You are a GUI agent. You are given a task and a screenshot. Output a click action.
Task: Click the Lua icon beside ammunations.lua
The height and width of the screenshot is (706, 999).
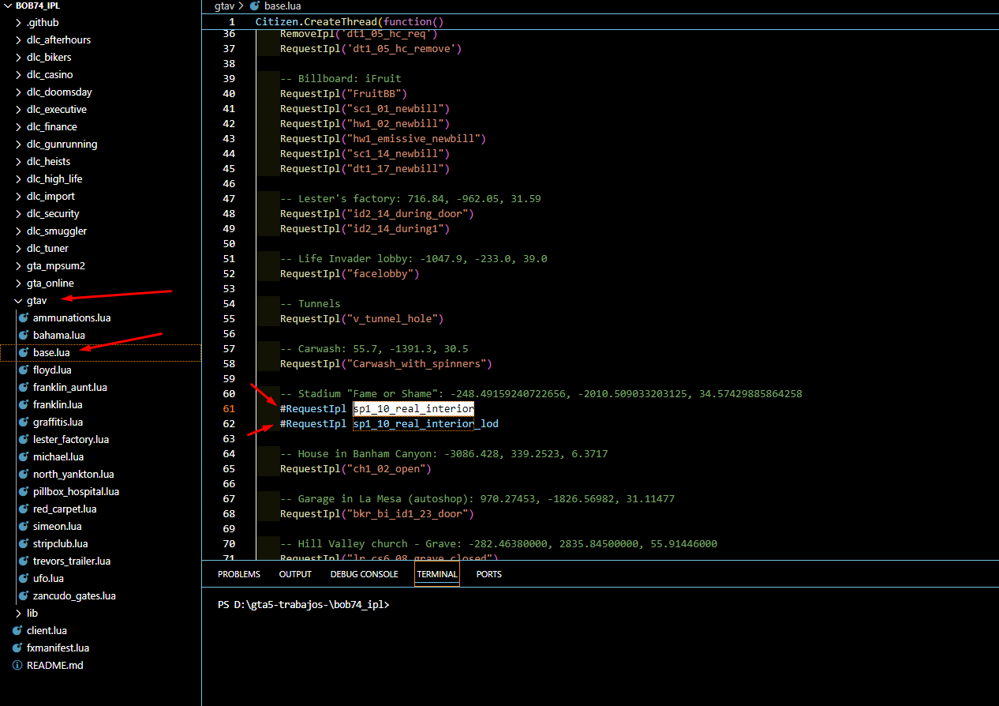point(23,317)
